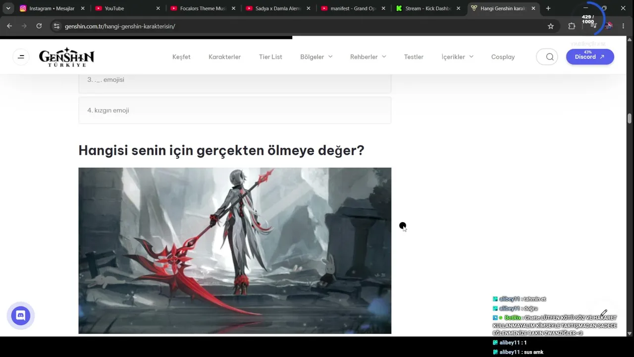Viewport: 634px width, 357px height.
Task: Open the tab search dropdown arrow
Action: (x=8, y=8)
